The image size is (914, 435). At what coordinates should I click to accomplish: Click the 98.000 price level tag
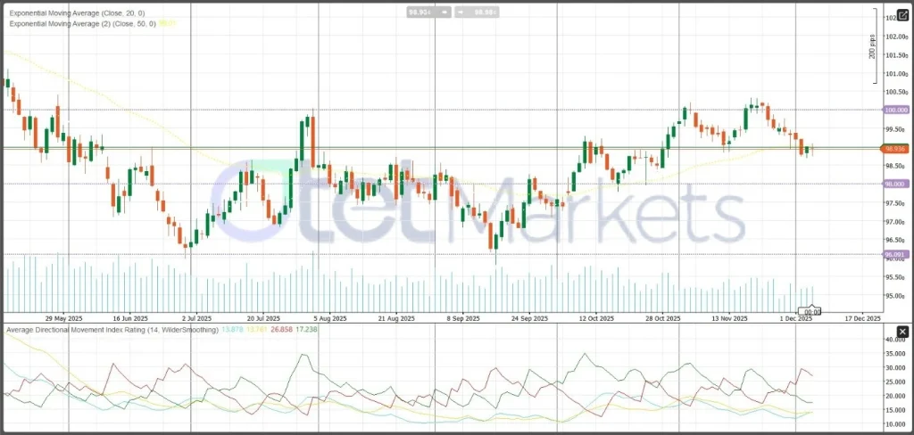coord(895,184)
